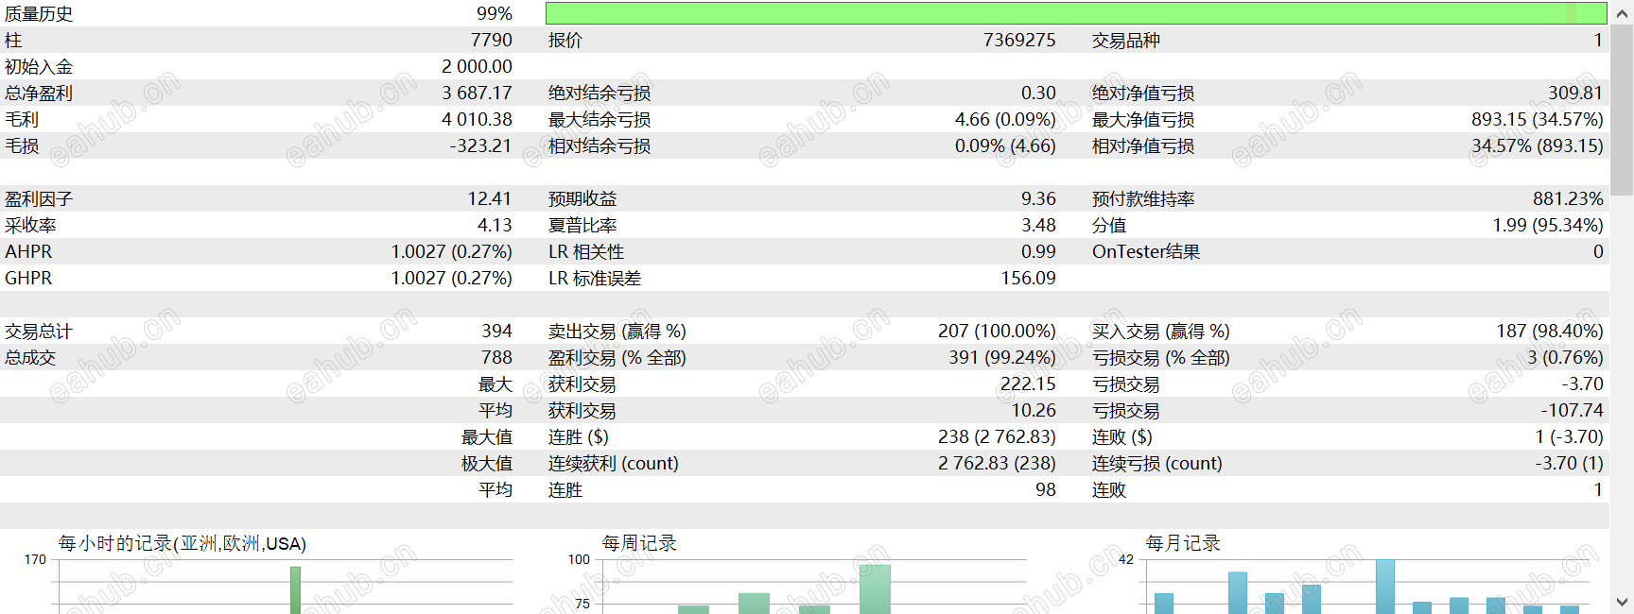The image size is (1634, 614).
Task: Select 相对净值亏损 value 34.57% (893.15)
Action: [x=1538, y=145]
